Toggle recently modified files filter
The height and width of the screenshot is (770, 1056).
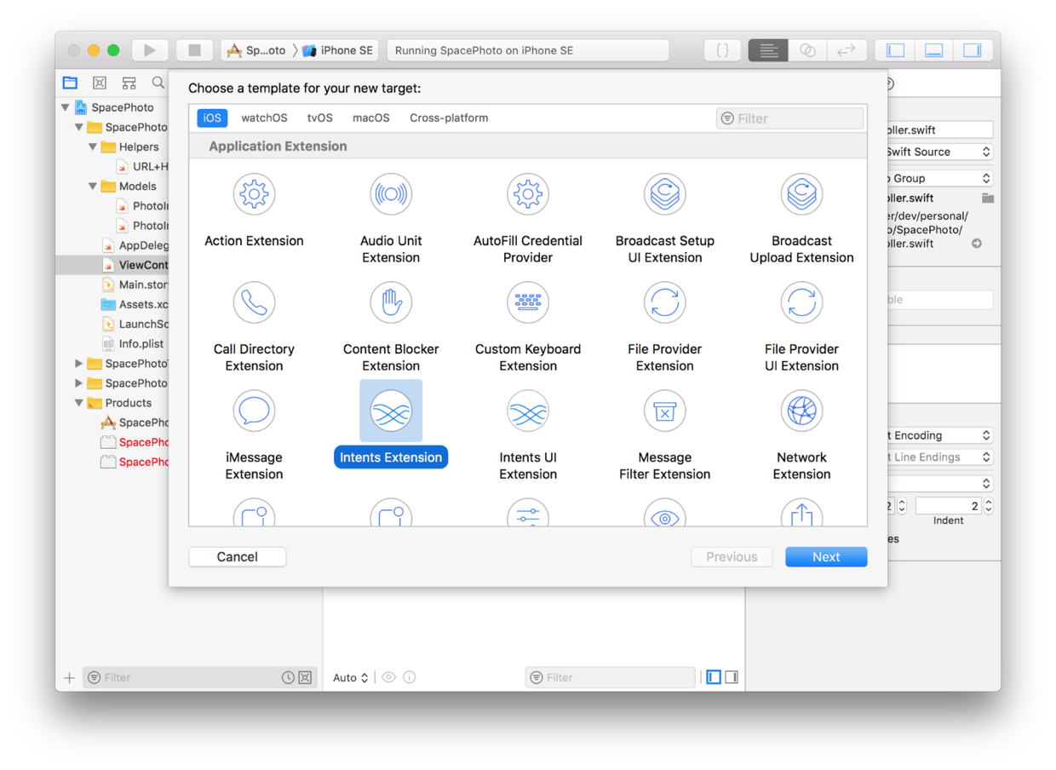click(288, 678)
